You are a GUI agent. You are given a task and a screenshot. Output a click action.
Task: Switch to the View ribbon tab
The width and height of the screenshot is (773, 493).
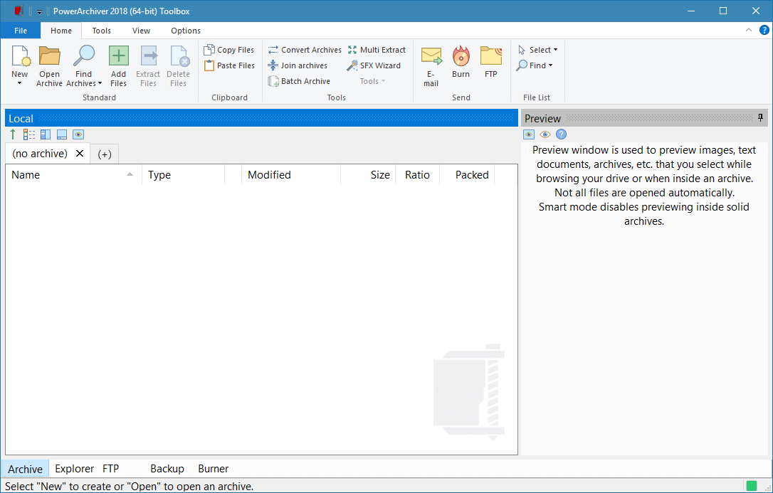click(x=141, y=31)
